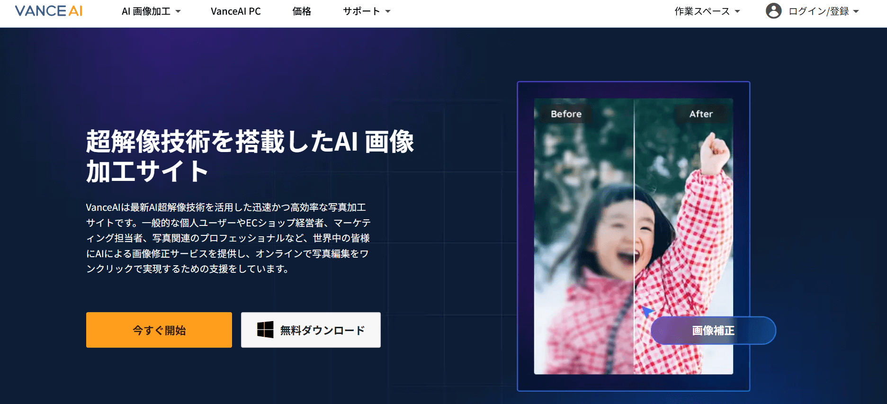Go to the 価格 pricing page
The image size is (887, 404).
click(x=301, y=11)
